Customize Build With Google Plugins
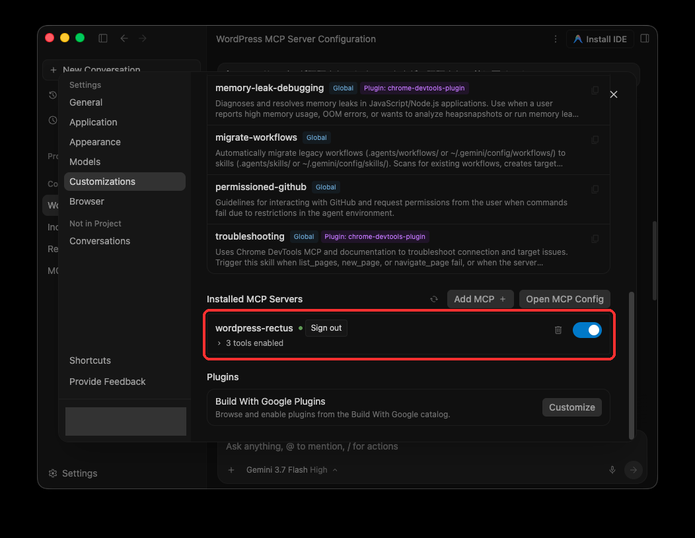The image size is (695, 538). click(x=571, y=407)
